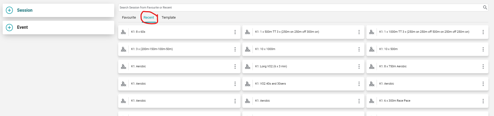The height and width of the screenshot is (116, 494).
Task: Click the Session button
Action: pyautogui.click(x=58, y=10)
